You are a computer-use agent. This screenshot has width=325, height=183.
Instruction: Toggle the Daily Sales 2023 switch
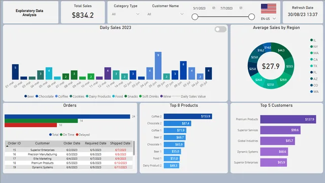[x=220, y=29]
